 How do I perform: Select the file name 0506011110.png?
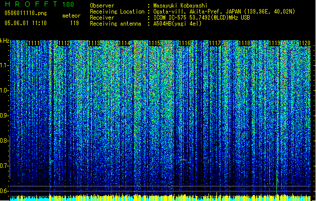(x=26, y=13)
